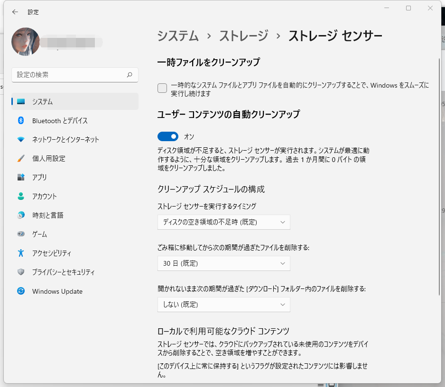
Task: Open アクセシビリティ settings in sidebar
Action: (x=52, y=253)
